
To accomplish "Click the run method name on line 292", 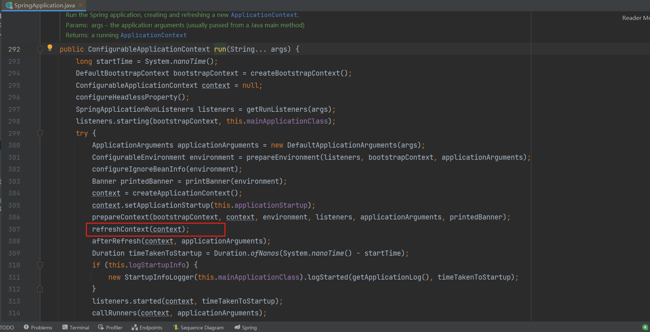I will tap(220, 49).
